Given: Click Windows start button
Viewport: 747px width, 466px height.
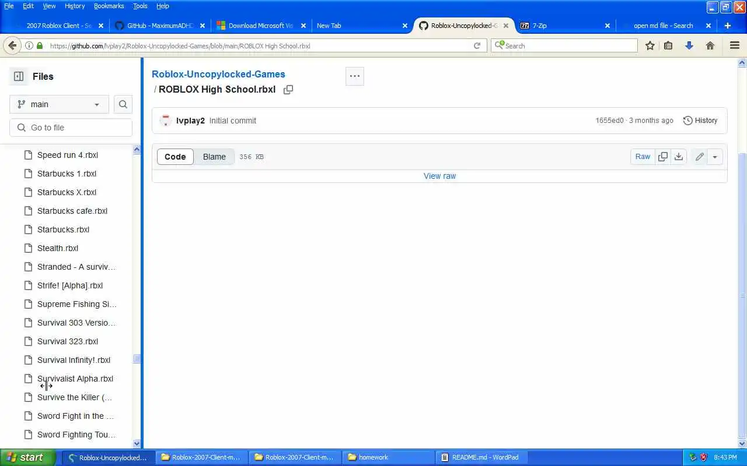Looking at the screenshot, I should pos(28,457).
